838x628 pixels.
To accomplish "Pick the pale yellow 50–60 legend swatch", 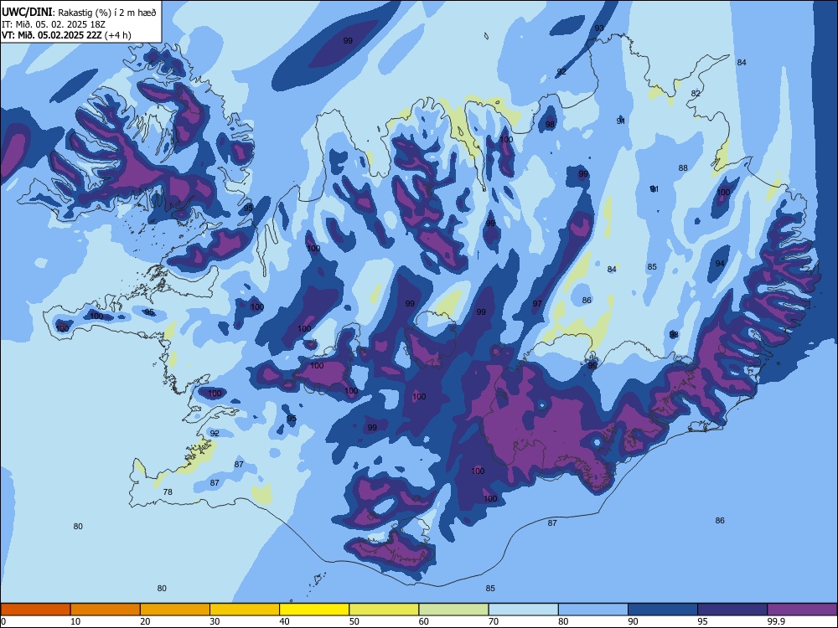I will click(384, 610).
